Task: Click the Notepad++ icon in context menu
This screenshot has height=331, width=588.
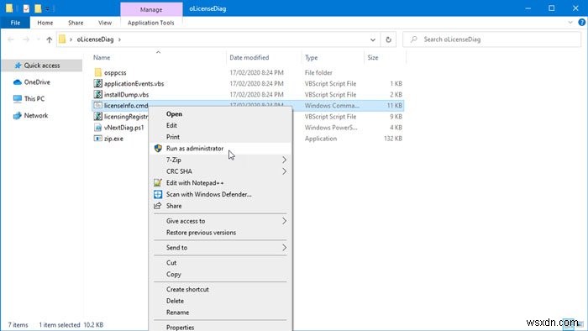Action: pos(158,182)
